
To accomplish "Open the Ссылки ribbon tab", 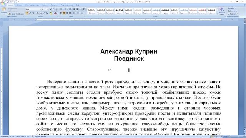I will pos(45,5).
